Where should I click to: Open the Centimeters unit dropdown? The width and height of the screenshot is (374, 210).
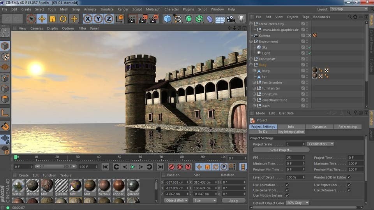(320, 144)
